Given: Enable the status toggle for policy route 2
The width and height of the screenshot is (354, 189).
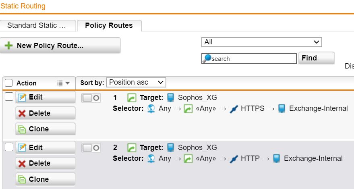Looking at the screenshot, I should tap(91, 148).
